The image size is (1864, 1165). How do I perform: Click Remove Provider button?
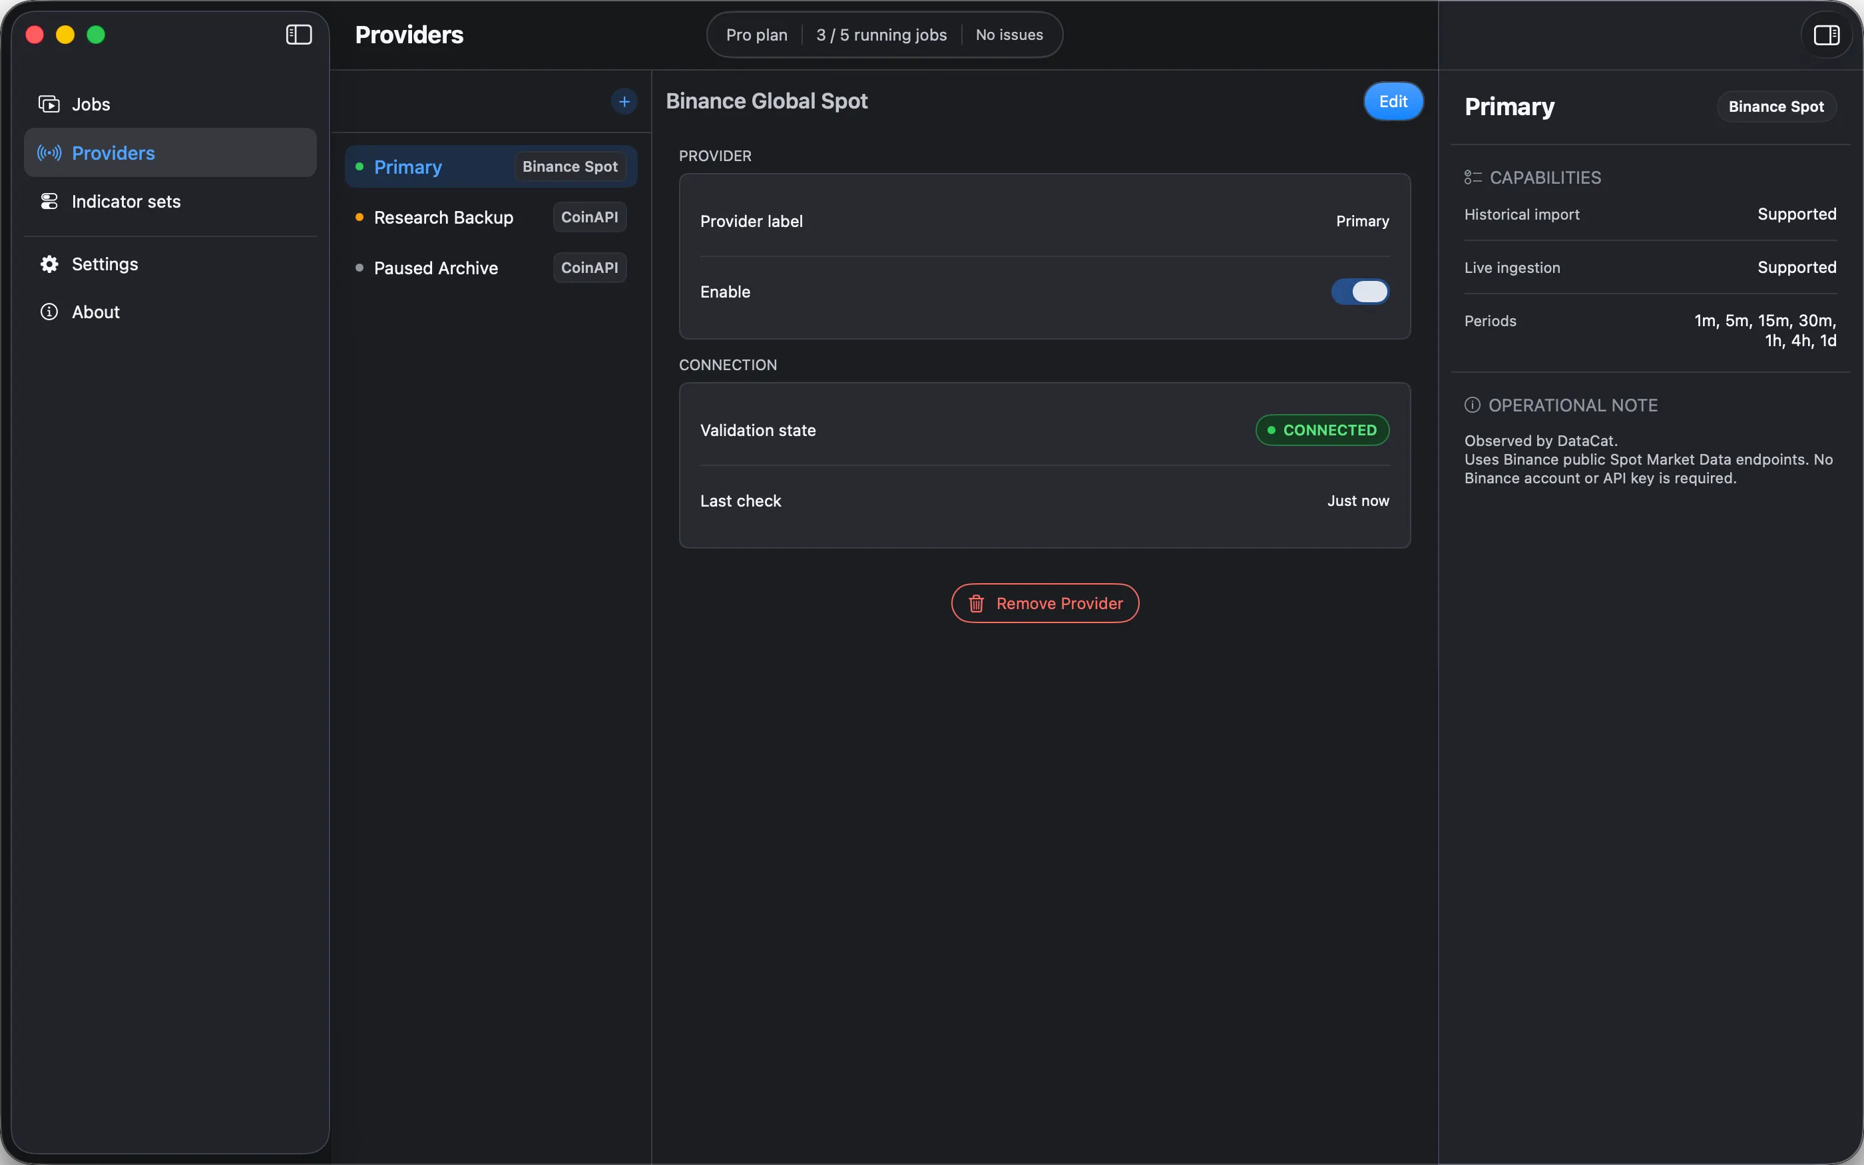[1045, 603]
